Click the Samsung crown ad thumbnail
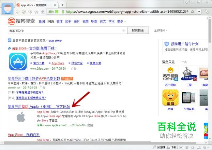Image resolution: width=212 pixels, height=150 pixels. click(189, 74)
